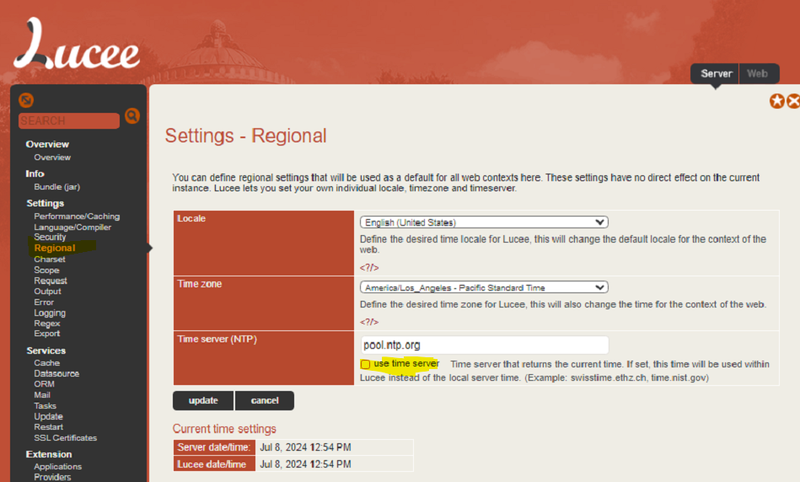Click the Extension section header in sidebar
The image size is (800, 482).
(49, 454)
